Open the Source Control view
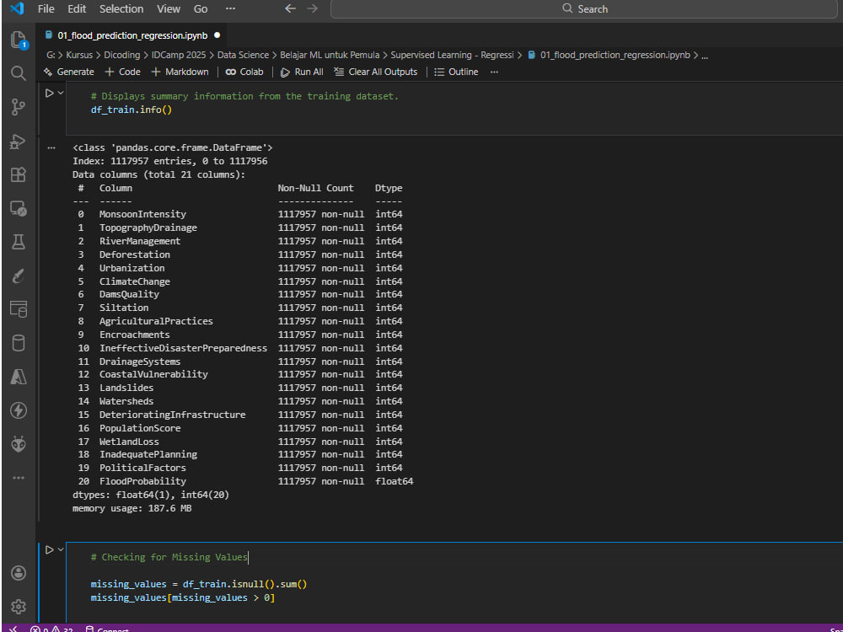 [19, 107]
